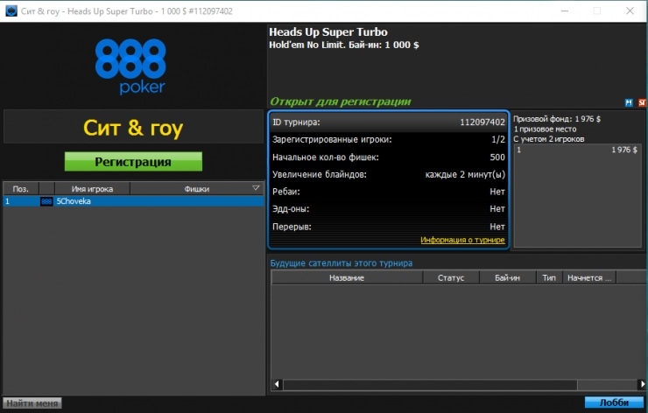Click the starting chips value 500
The width and height of the screenshot is (648, 413).
point(497,157)
